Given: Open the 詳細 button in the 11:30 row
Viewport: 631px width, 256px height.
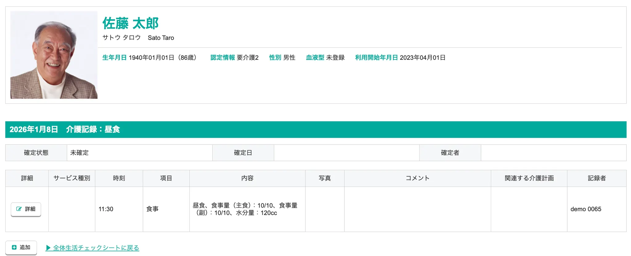Looking at the screenshot, I should [26, 209].
